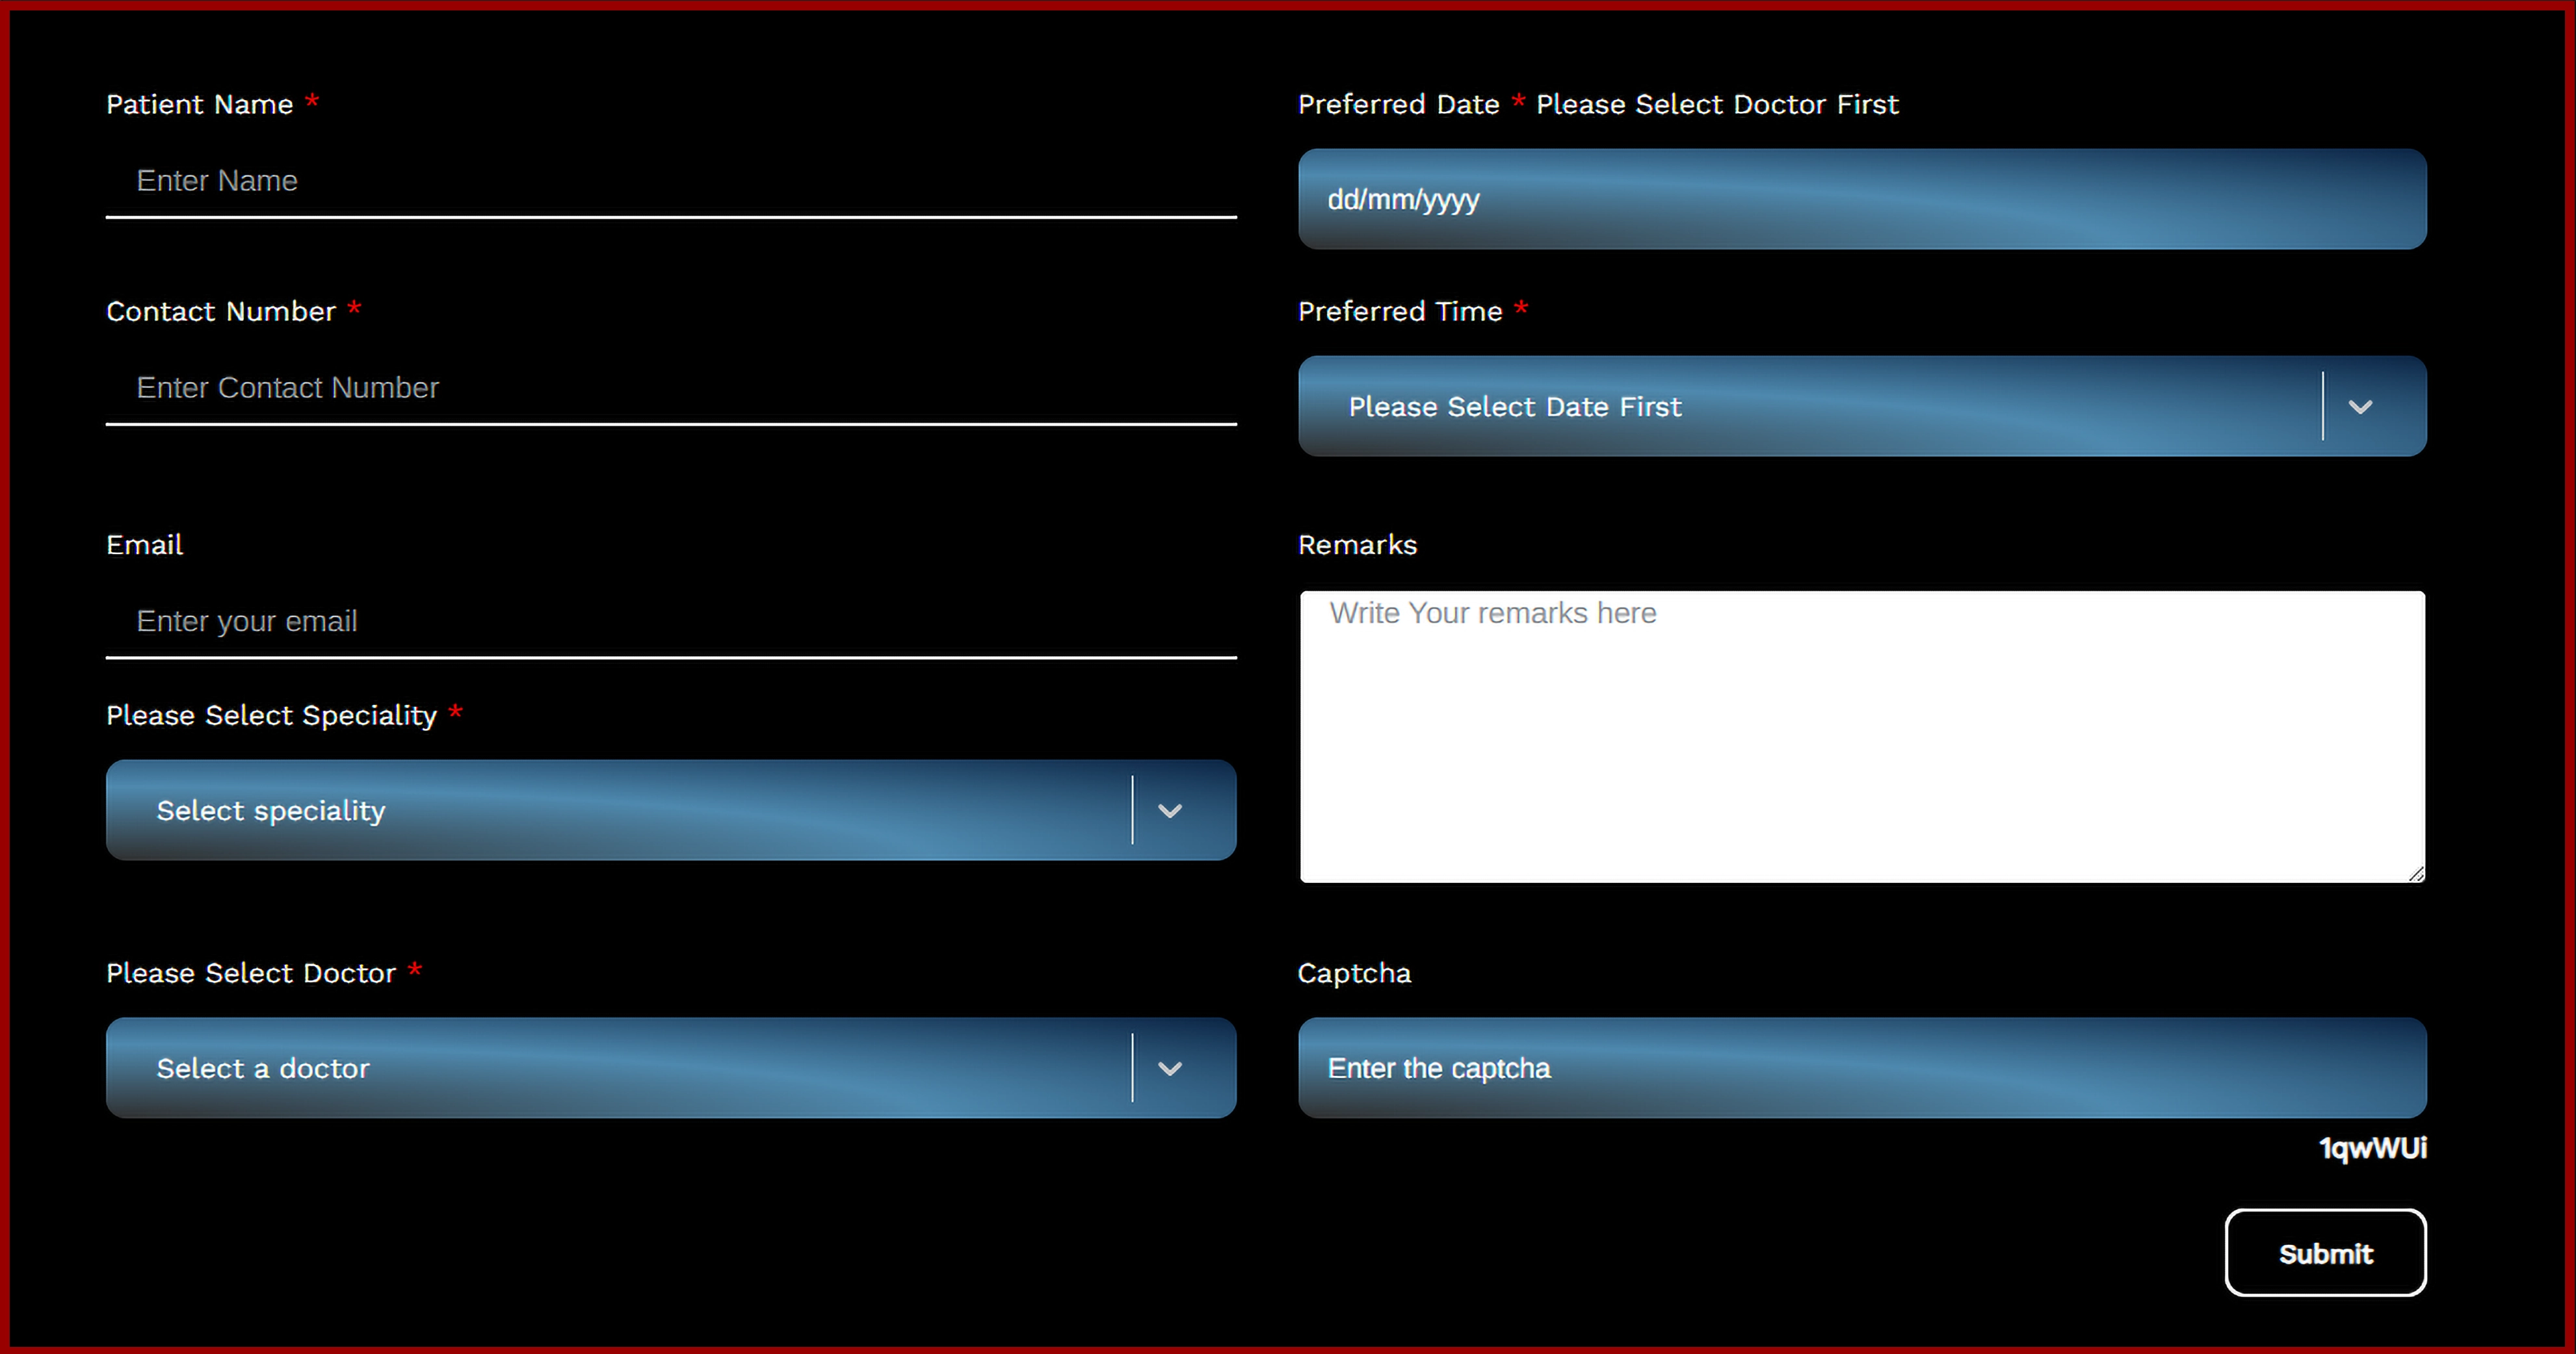Viewport: 2576px width, 1354px height.
Task: Click inside the remarks text area
Action: coord(1861,737)
